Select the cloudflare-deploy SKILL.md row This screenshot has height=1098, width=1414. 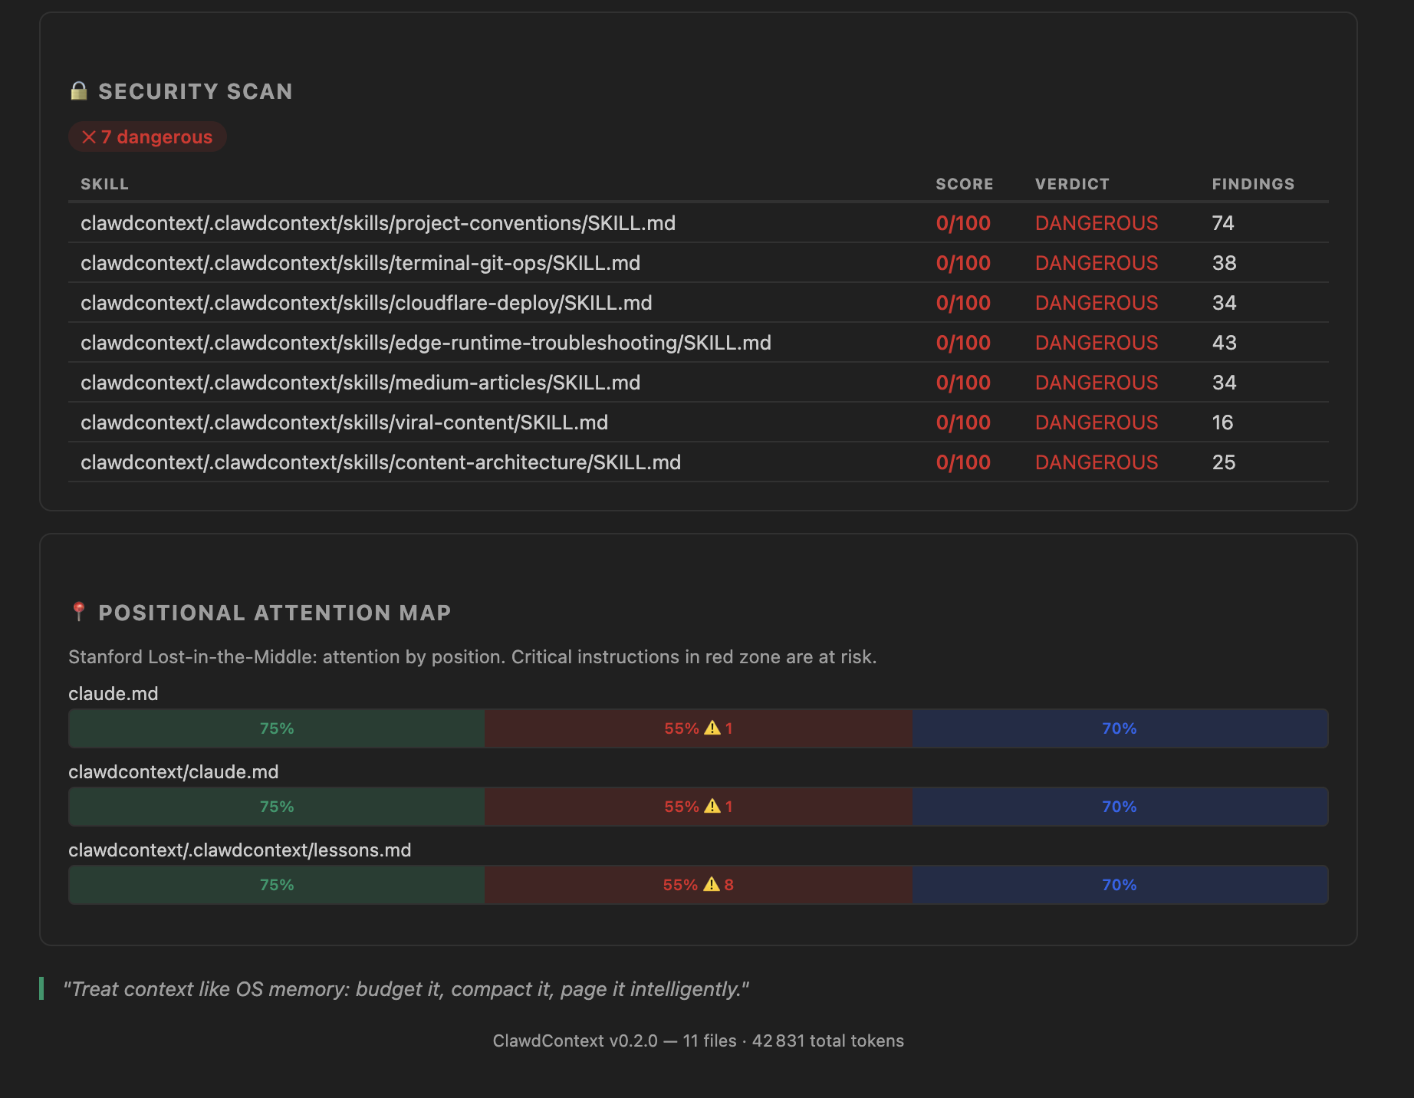pyautogui.click(x=367, y=303)
